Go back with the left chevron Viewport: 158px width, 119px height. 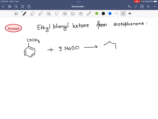(3, 7)
